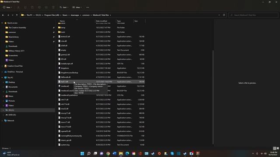
Task: Select the temp folder row
Action: (101, 27)
